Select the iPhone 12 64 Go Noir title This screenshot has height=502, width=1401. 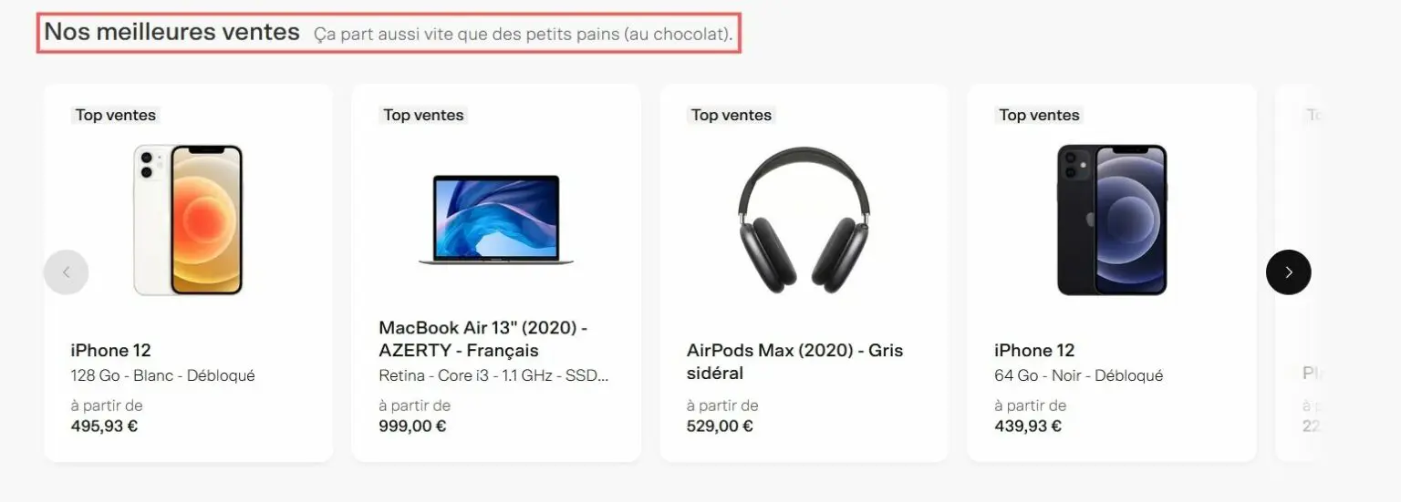pyautogui.click(x=1034, y=351)
